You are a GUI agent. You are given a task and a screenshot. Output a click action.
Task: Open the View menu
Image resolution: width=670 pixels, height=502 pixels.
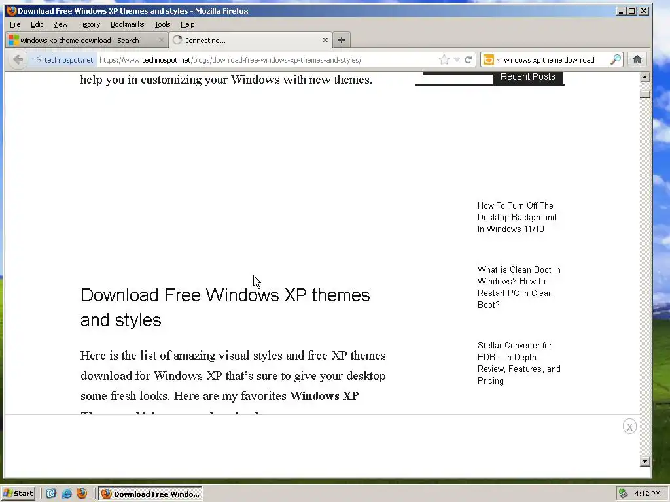[x=60, y=24]
